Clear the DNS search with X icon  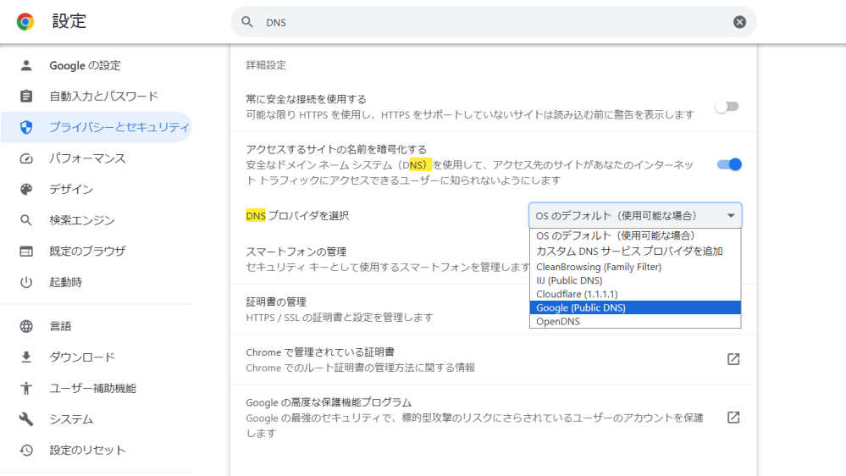(x=739, y=22)
